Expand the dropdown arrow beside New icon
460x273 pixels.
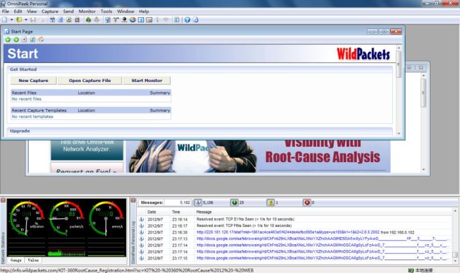[10, 20]
